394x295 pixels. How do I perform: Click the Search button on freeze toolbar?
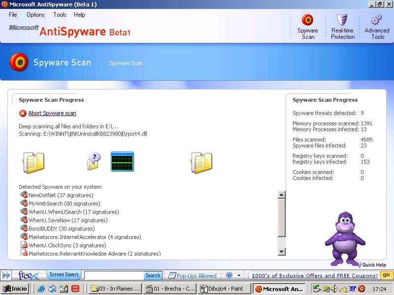pos(153,275)
